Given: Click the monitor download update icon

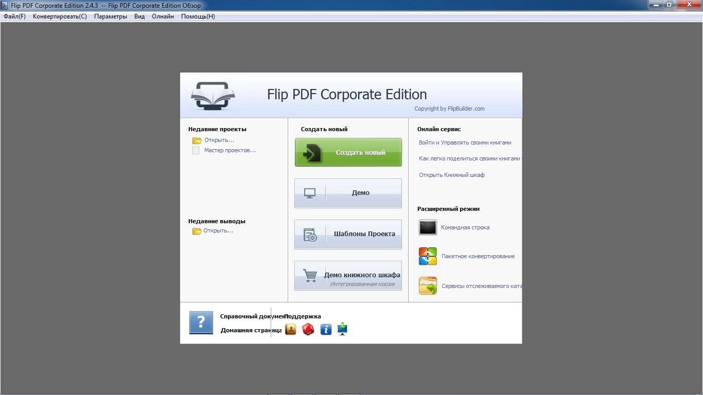Looking at the screenshot, I should (343, 330).
